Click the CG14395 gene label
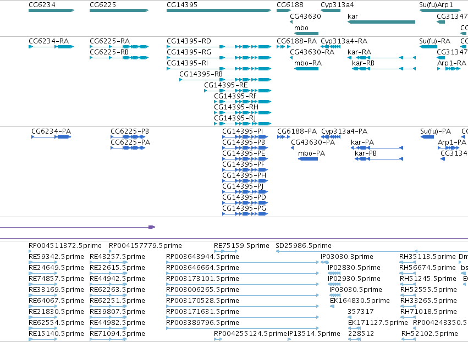 [182, 5]
